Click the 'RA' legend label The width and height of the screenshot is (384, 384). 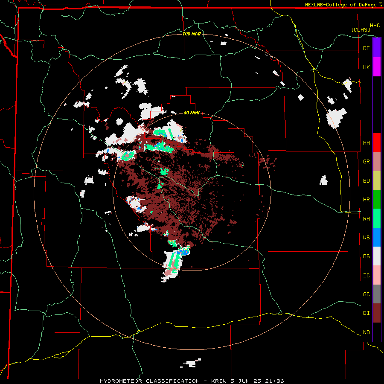click(x=366, y=219)
